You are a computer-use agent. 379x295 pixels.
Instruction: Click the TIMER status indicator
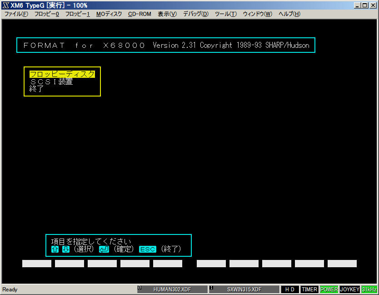309,290
